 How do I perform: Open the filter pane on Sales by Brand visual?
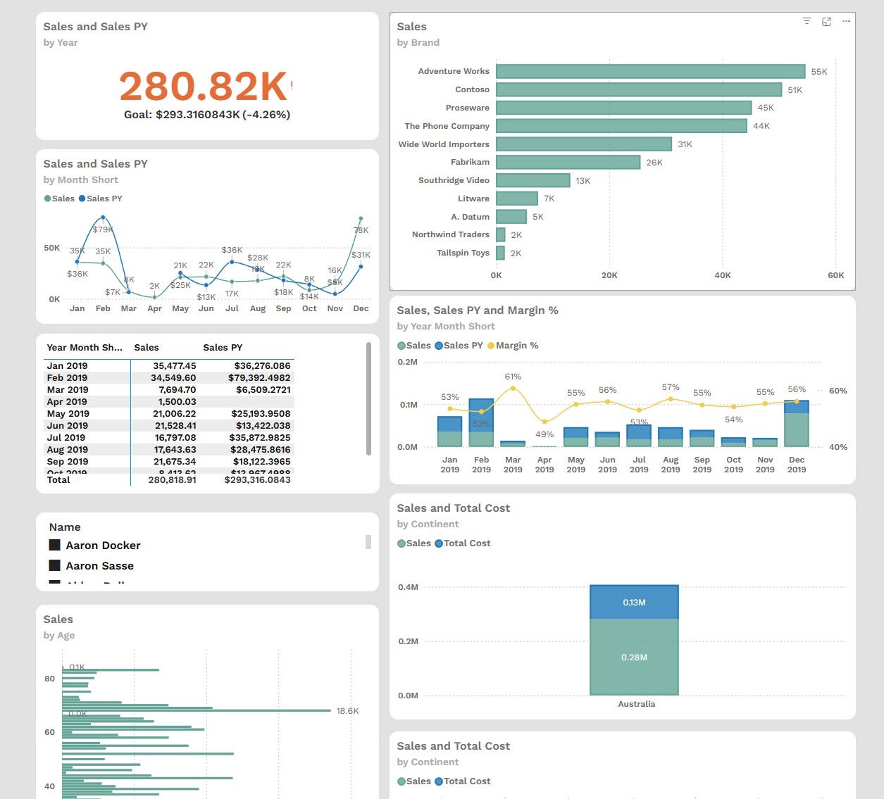(807, 21)
